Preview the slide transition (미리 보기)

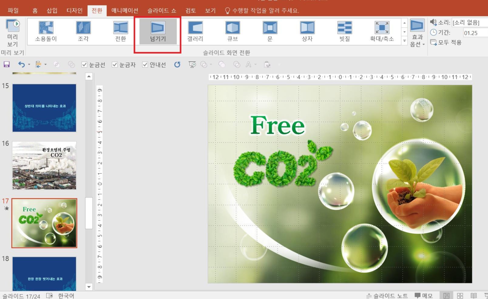coord(12,33)
